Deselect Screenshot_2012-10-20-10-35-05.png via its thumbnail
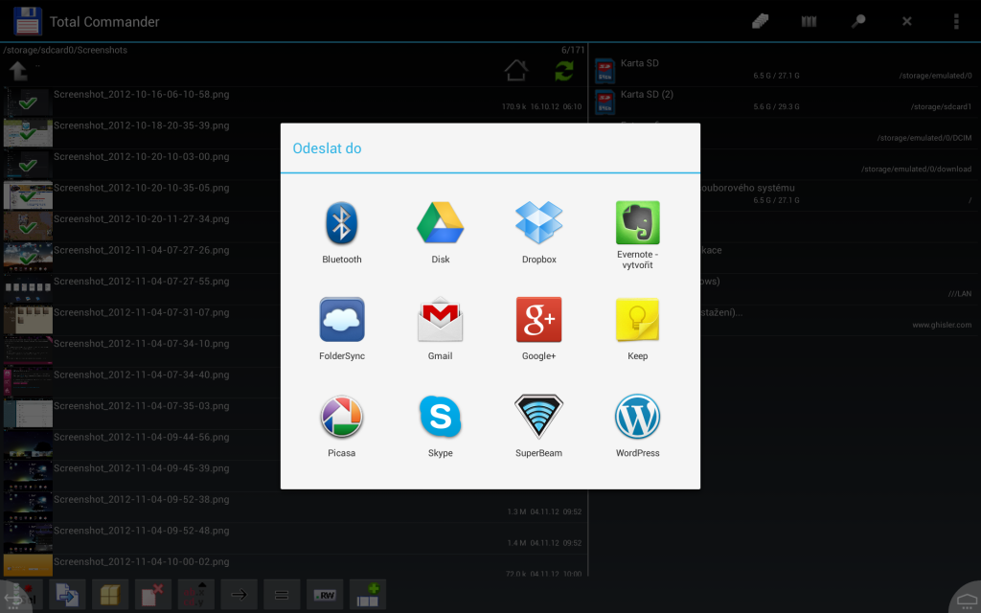This screenshot has height=613, width=981. pos(28,195)
